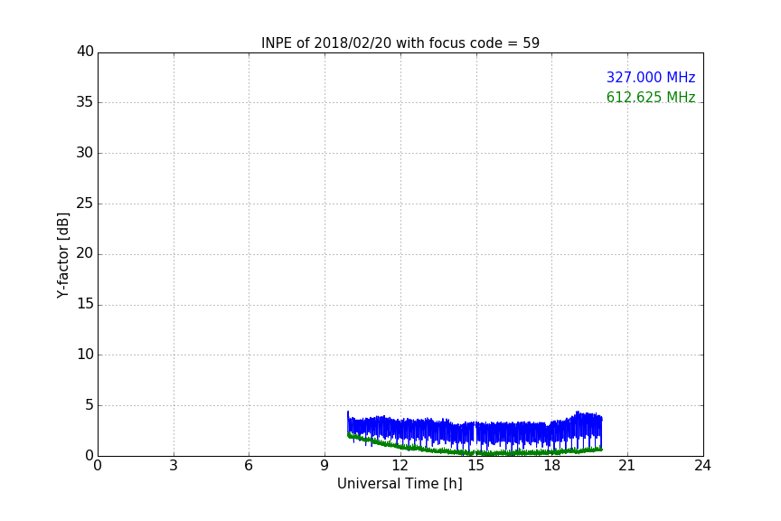Click y-axis tick label 35
Viewport: 781px width, 521px height.
(x=85, y=102)
